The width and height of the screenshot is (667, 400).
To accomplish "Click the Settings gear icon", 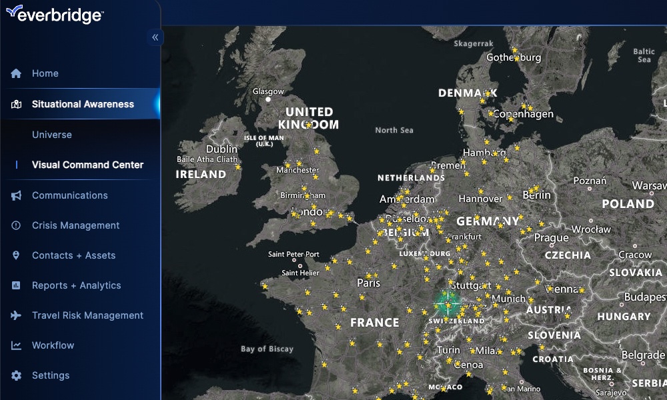I will [16, 376].
